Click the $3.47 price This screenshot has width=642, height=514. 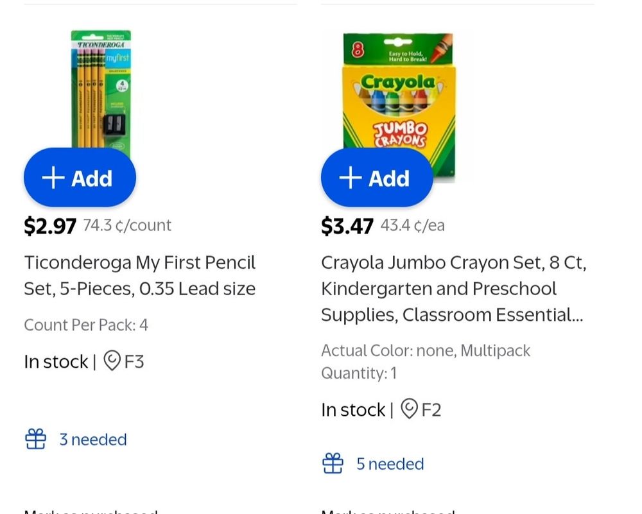[347, 226]
